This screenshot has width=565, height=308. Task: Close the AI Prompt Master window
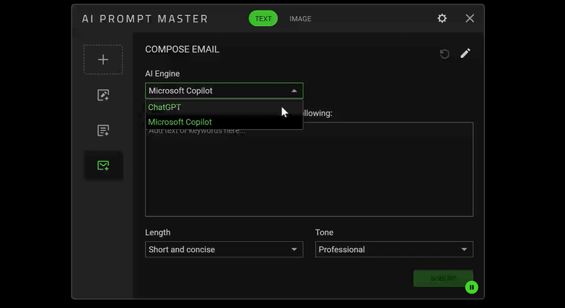pyautogui.click(x=469, y=18)
